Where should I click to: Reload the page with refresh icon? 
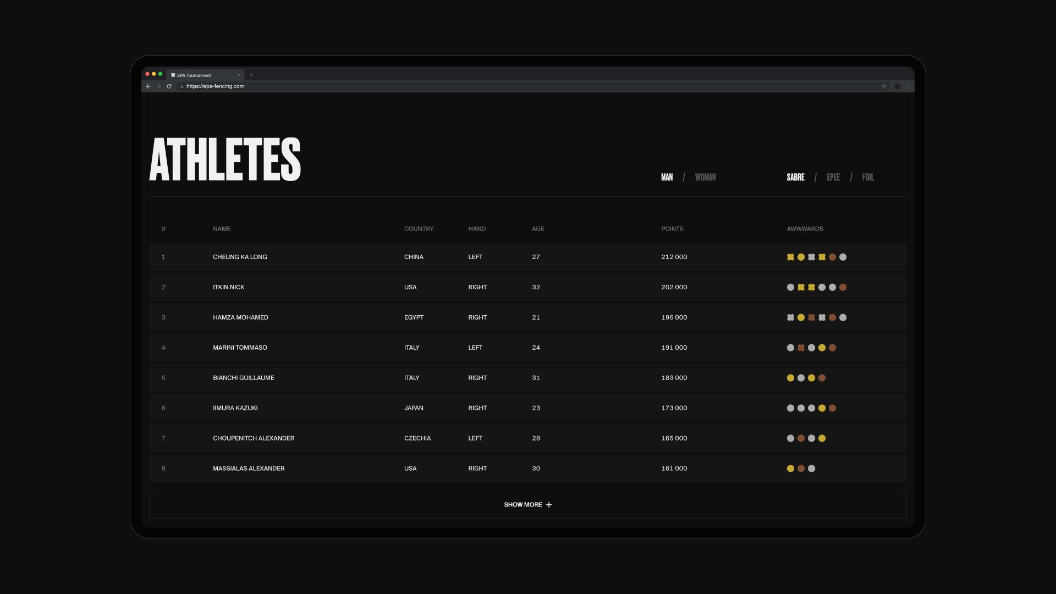click(169, 86)
